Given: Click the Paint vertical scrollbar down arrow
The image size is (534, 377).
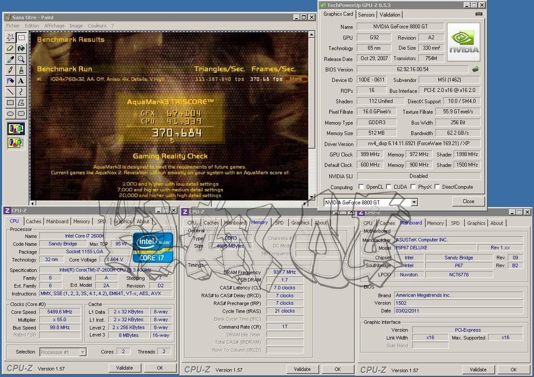Looking at the screenshot, I should point(312,197).
